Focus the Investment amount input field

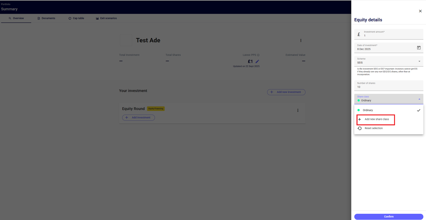point(391,36)
